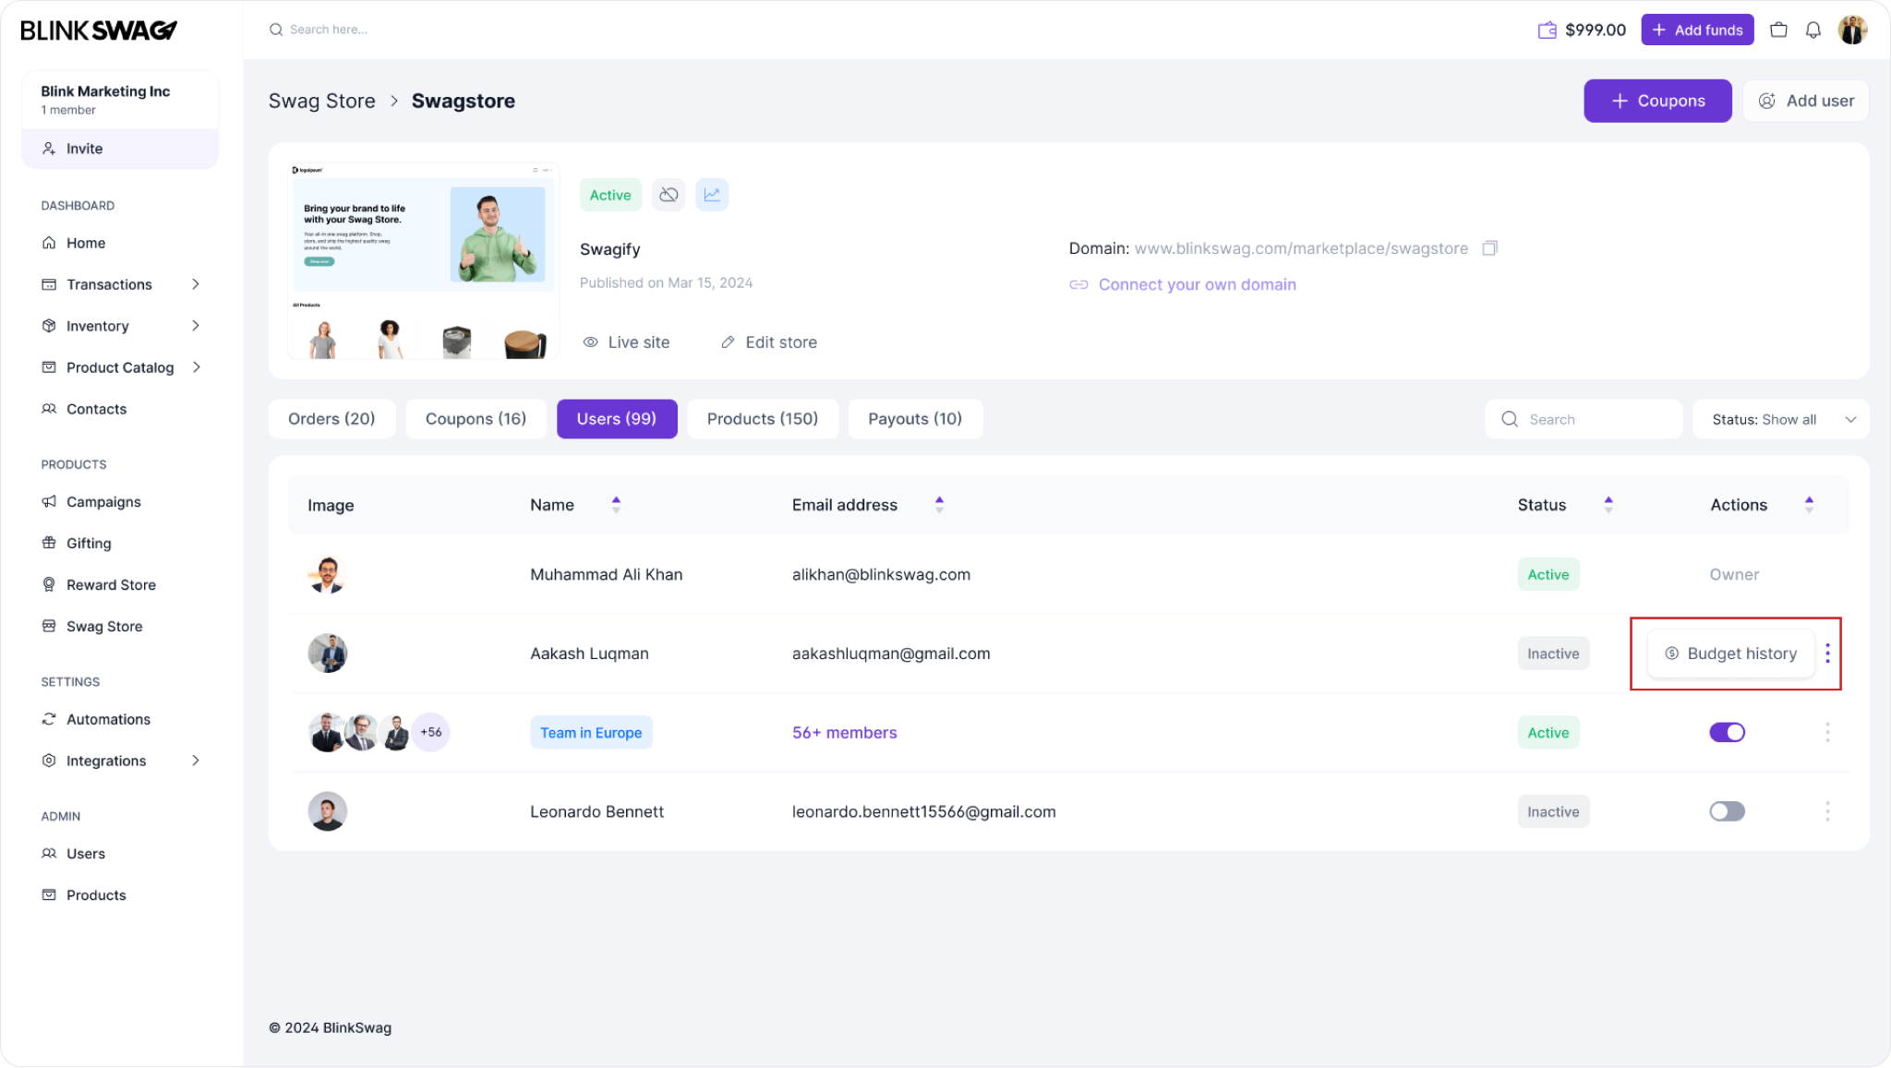
Task: Switch to Orders (20) tab
Action: click(x=331, y=419)
